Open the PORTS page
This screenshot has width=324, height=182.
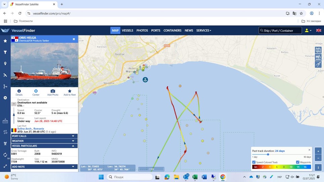156,31
